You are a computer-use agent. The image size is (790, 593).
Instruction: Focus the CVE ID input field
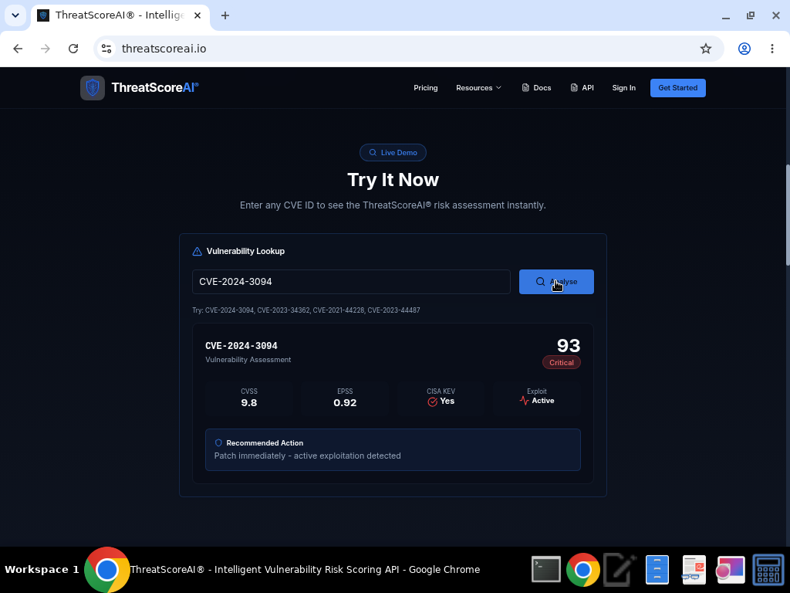pyautogui.click(x=351, y=282)
